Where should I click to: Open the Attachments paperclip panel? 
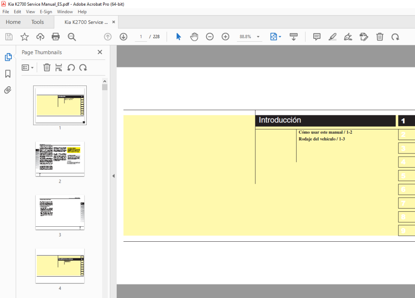(x=8, y=90)
